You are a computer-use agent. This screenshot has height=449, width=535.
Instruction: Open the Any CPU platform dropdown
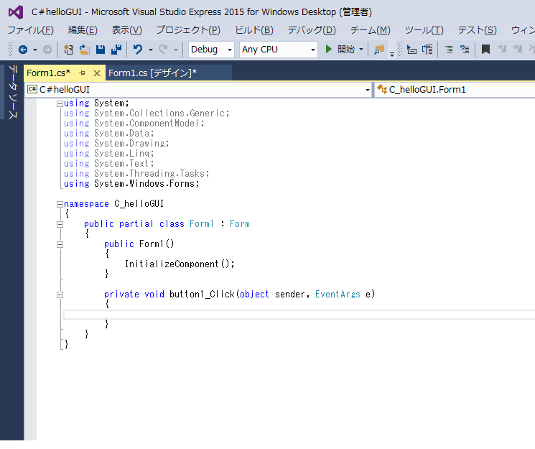pyautogui.click(x=279, y=50)
